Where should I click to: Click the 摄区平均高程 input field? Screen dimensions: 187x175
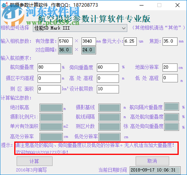pyautogui.click(x=49, y=78)
